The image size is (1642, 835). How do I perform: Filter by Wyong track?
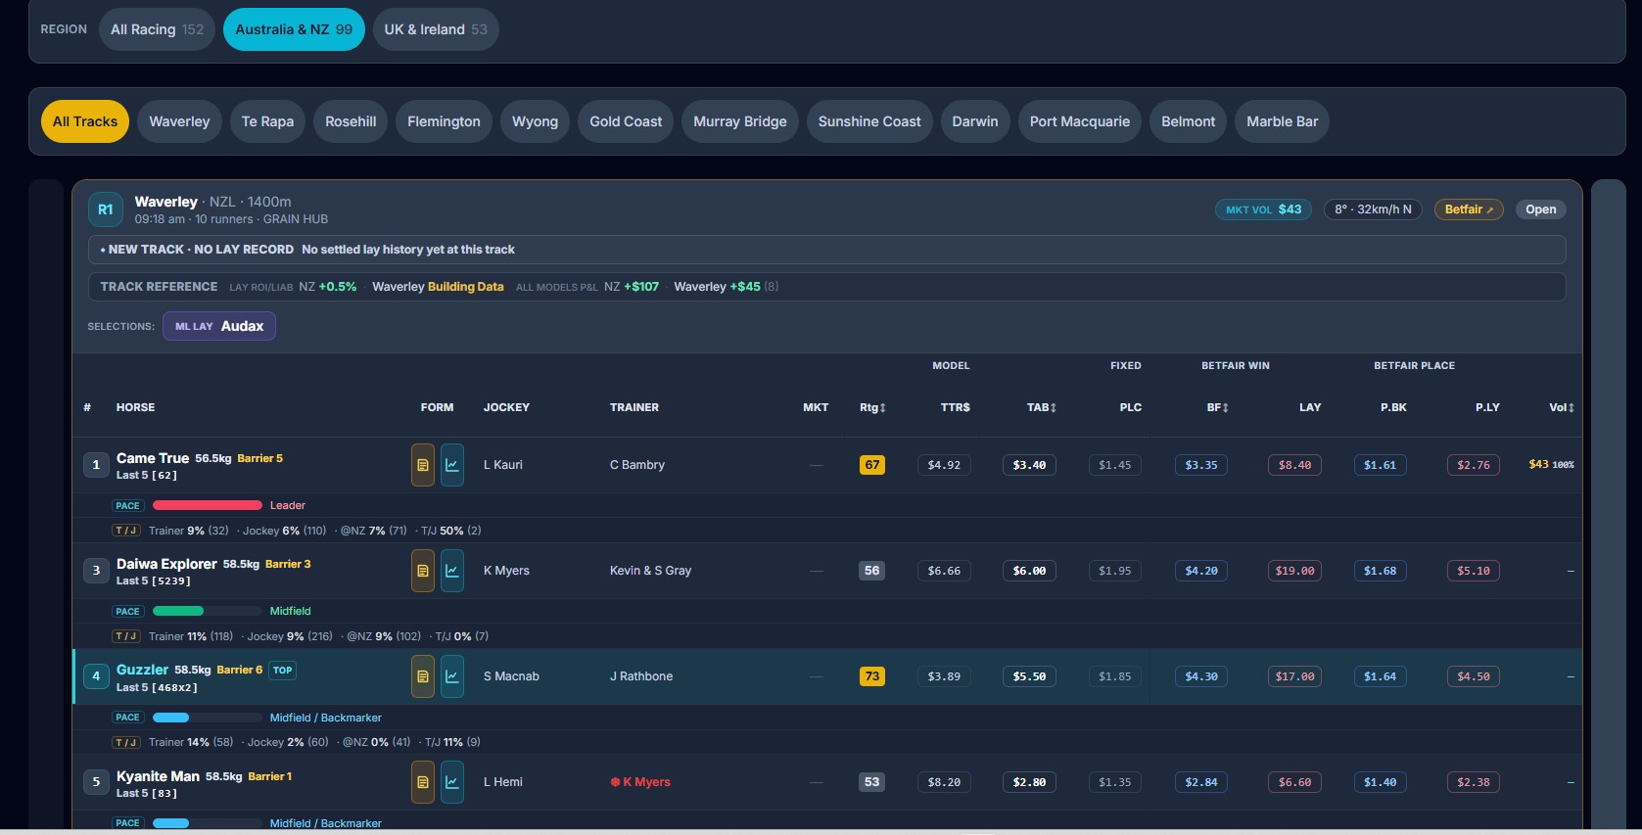[535, 121]
